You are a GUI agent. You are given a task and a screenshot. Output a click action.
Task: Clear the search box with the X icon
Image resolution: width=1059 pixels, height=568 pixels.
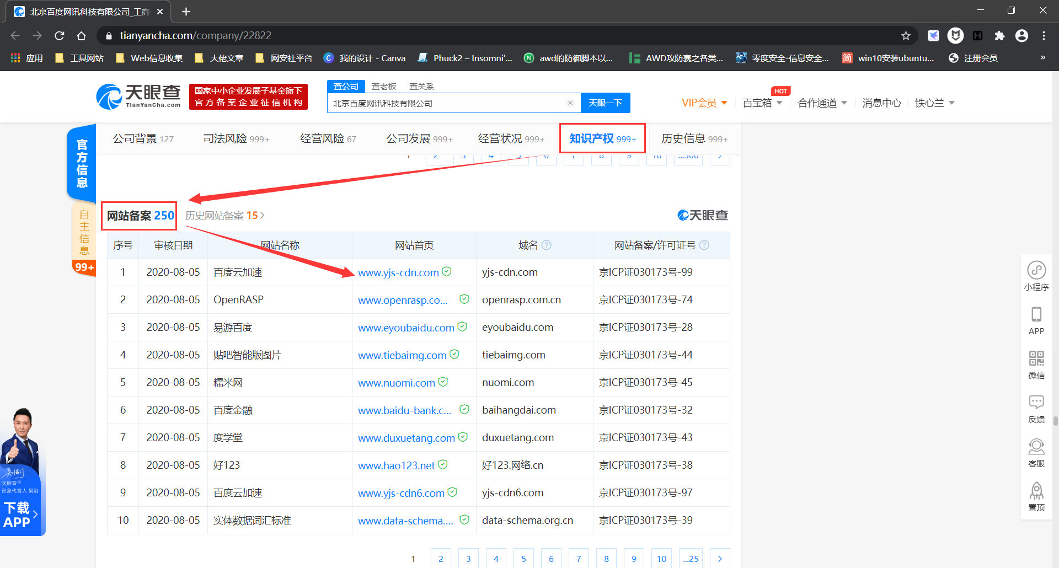tap(570, 103)
